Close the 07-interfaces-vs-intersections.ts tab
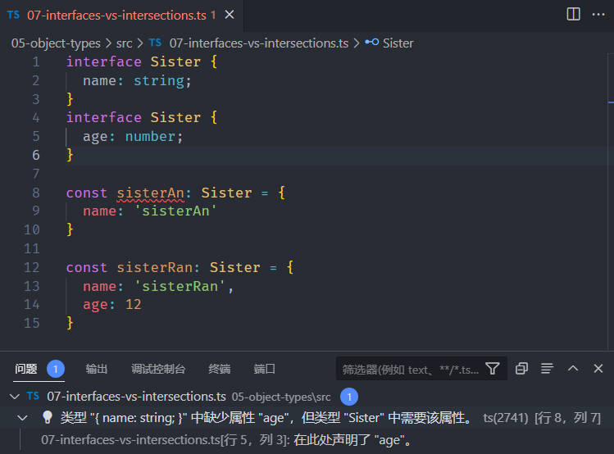 pos(230,15)
